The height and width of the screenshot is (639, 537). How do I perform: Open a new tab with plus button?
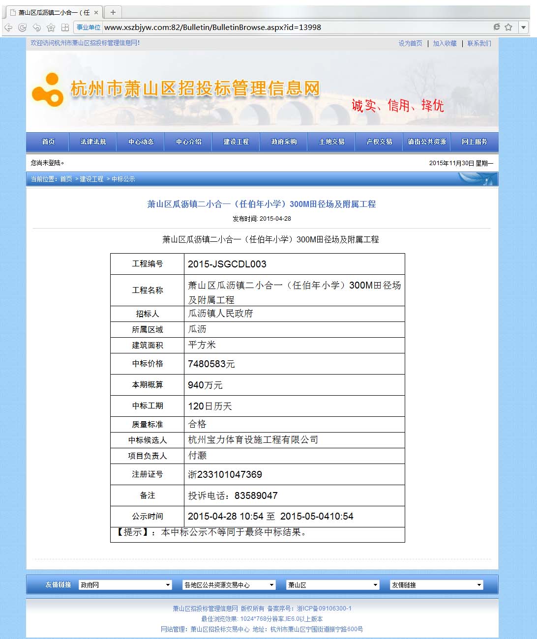point(113,12)
